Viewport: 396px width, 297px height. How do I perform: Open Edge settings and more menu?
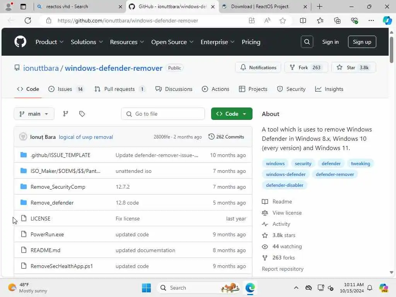[x=371, y=20]
